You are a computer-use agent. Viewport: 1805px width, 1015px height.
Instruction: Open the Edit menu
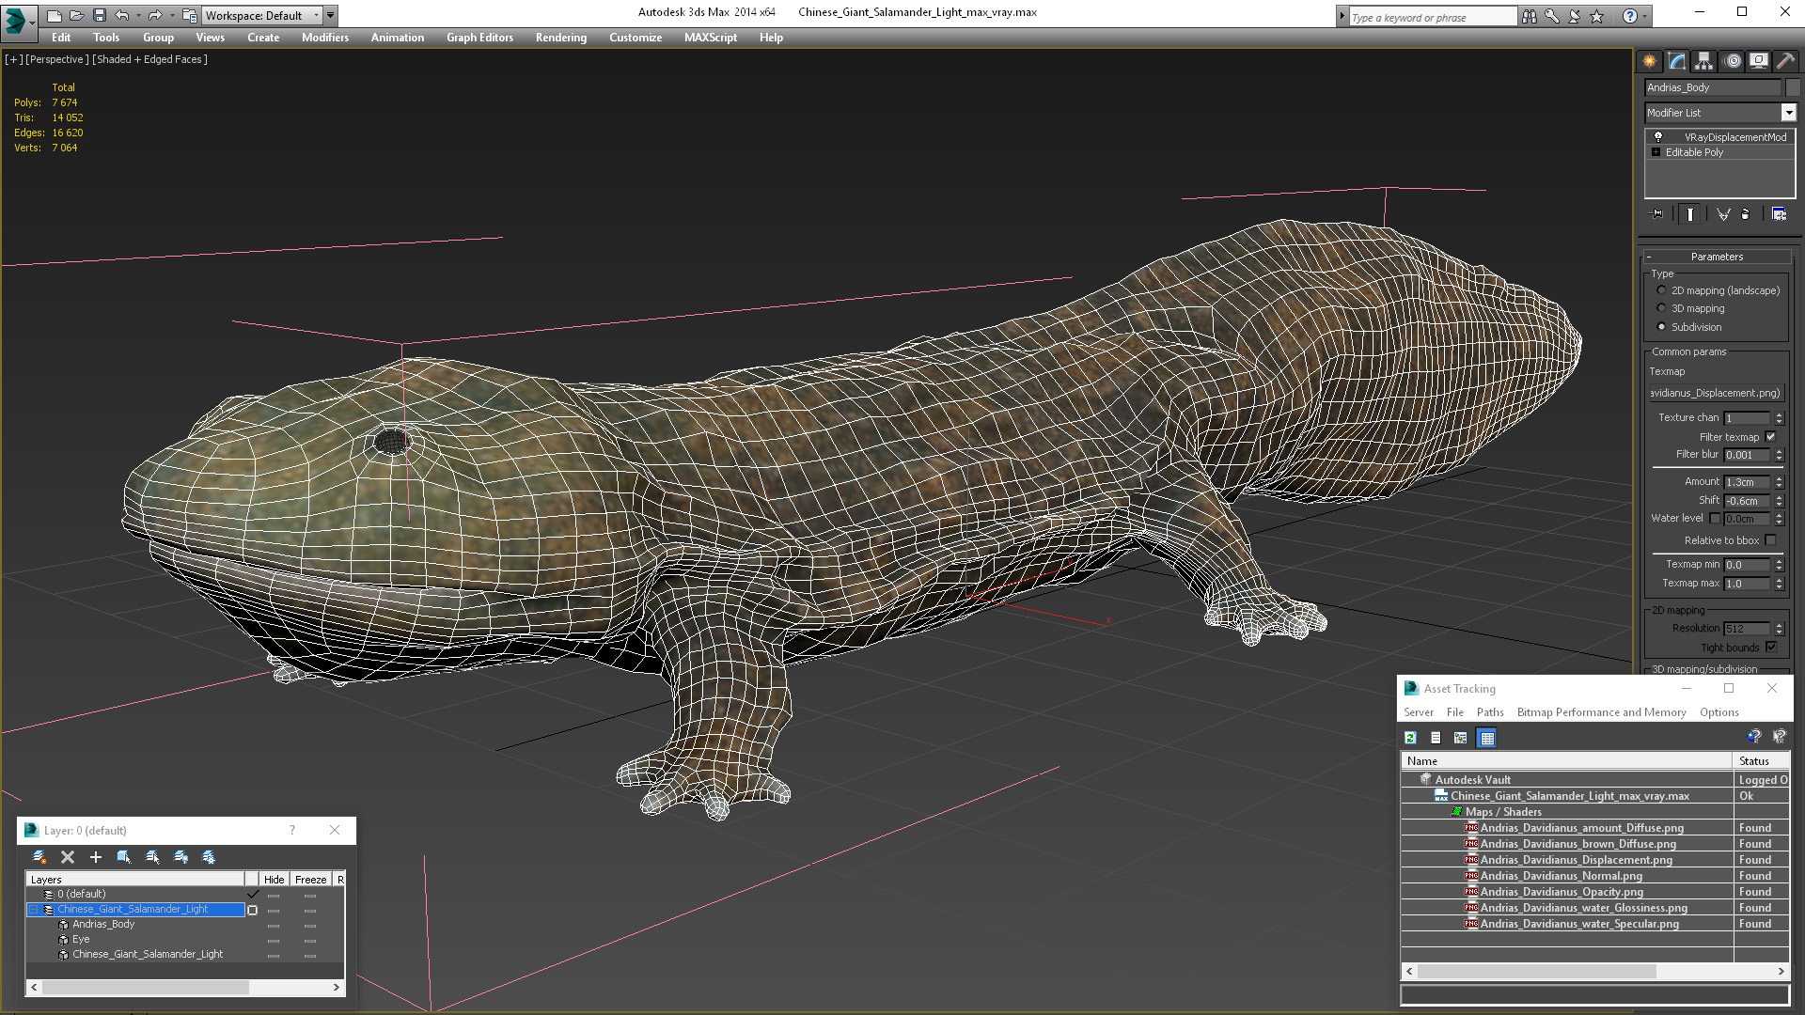point(61,38)
